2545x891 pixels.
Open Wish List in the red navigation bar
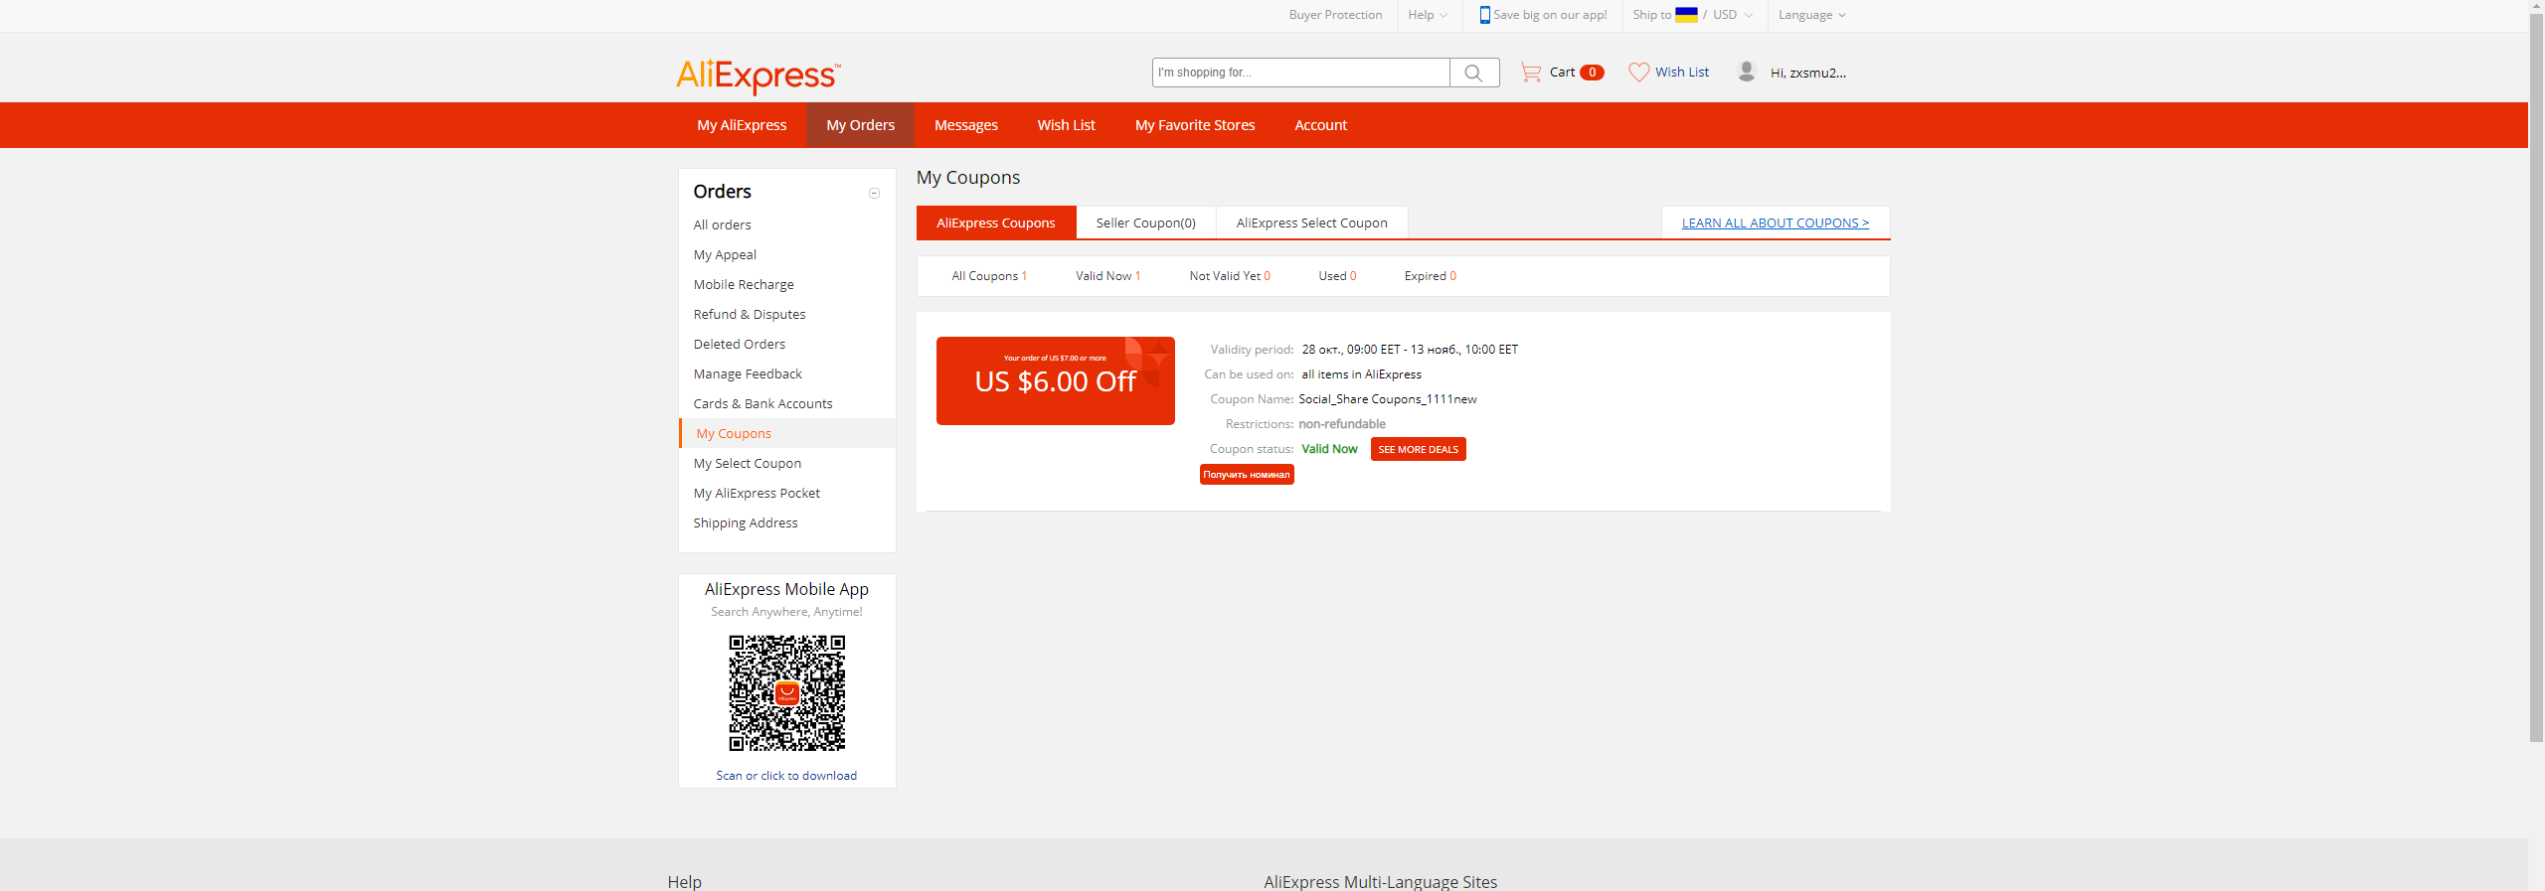point(1066,125)
